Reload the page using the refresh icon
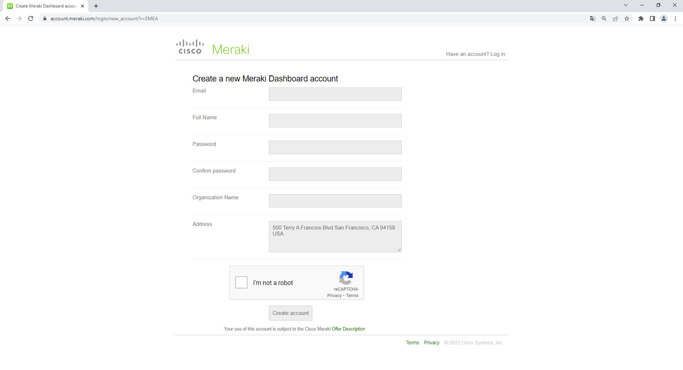The image size is (683, 370). 30,18
